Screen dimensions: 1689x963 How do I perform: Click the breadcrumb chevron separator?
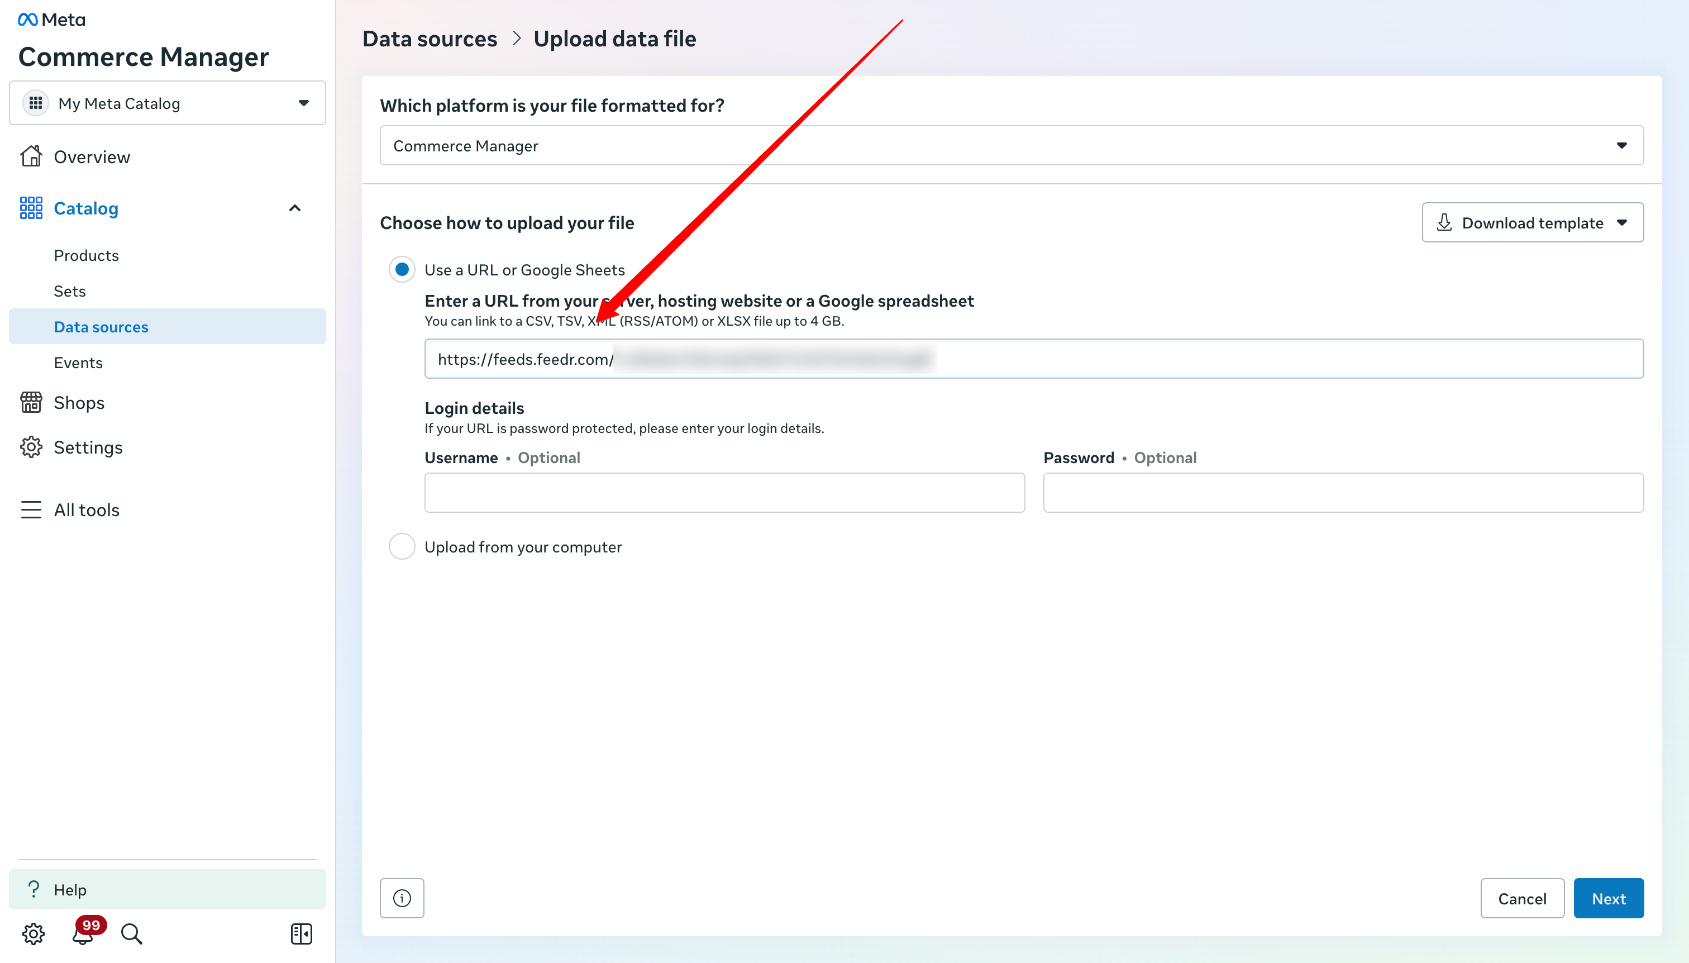coord(517,39)
